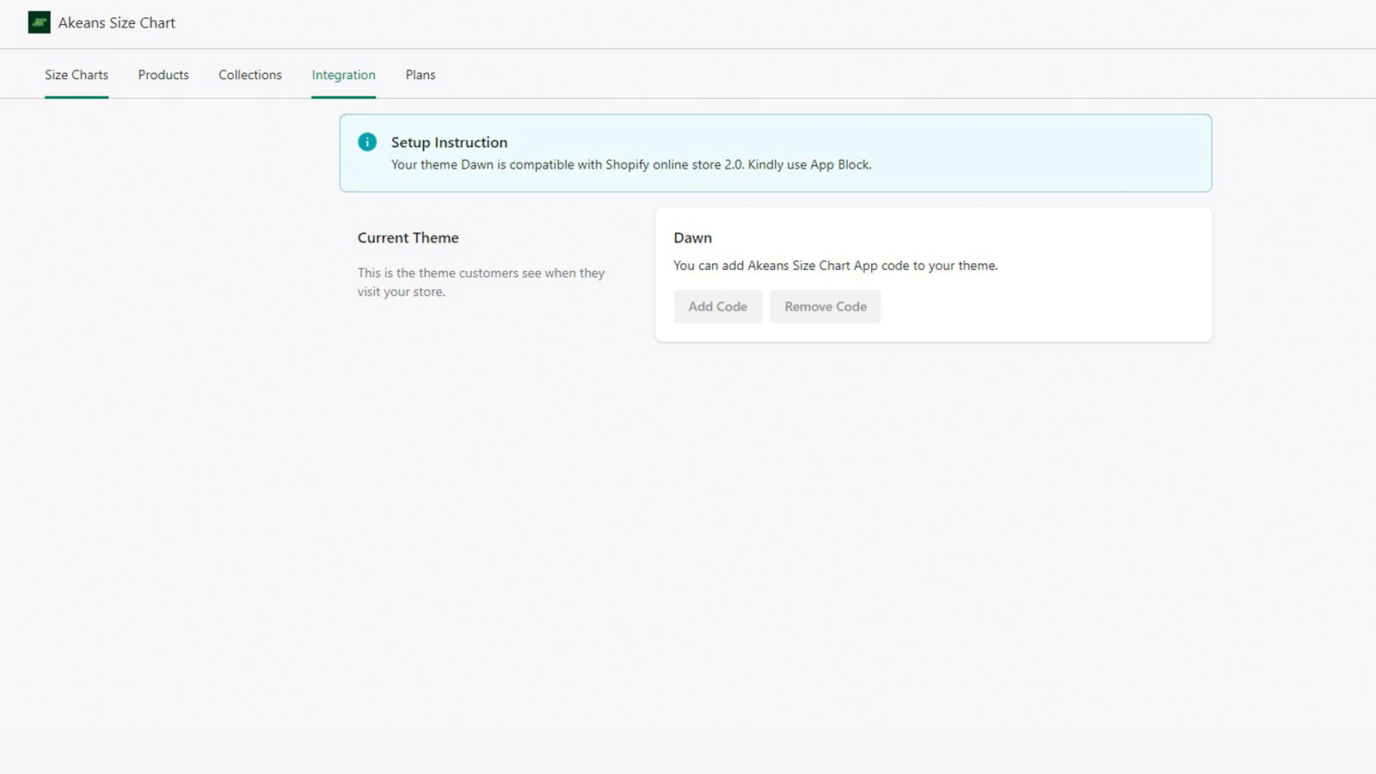
Task: Click the Dawn theme name heading
Action: [x=692, y=237]
